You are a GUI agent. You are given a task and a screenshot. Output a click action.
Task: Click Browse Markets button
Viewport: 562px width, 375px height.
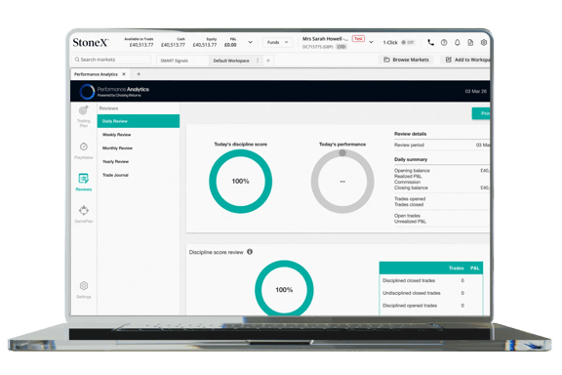(x=407, y=60)
